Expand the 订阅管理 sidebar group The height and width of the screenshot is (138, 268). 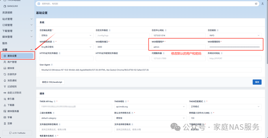tap(17, 25)
